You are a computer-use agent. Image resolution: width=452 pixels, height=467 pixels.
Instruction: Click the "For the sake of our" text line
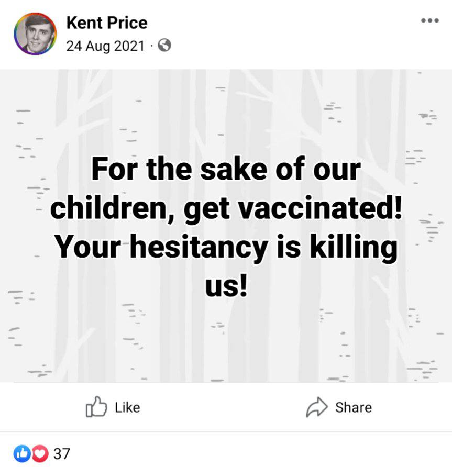tap(226, 169)
